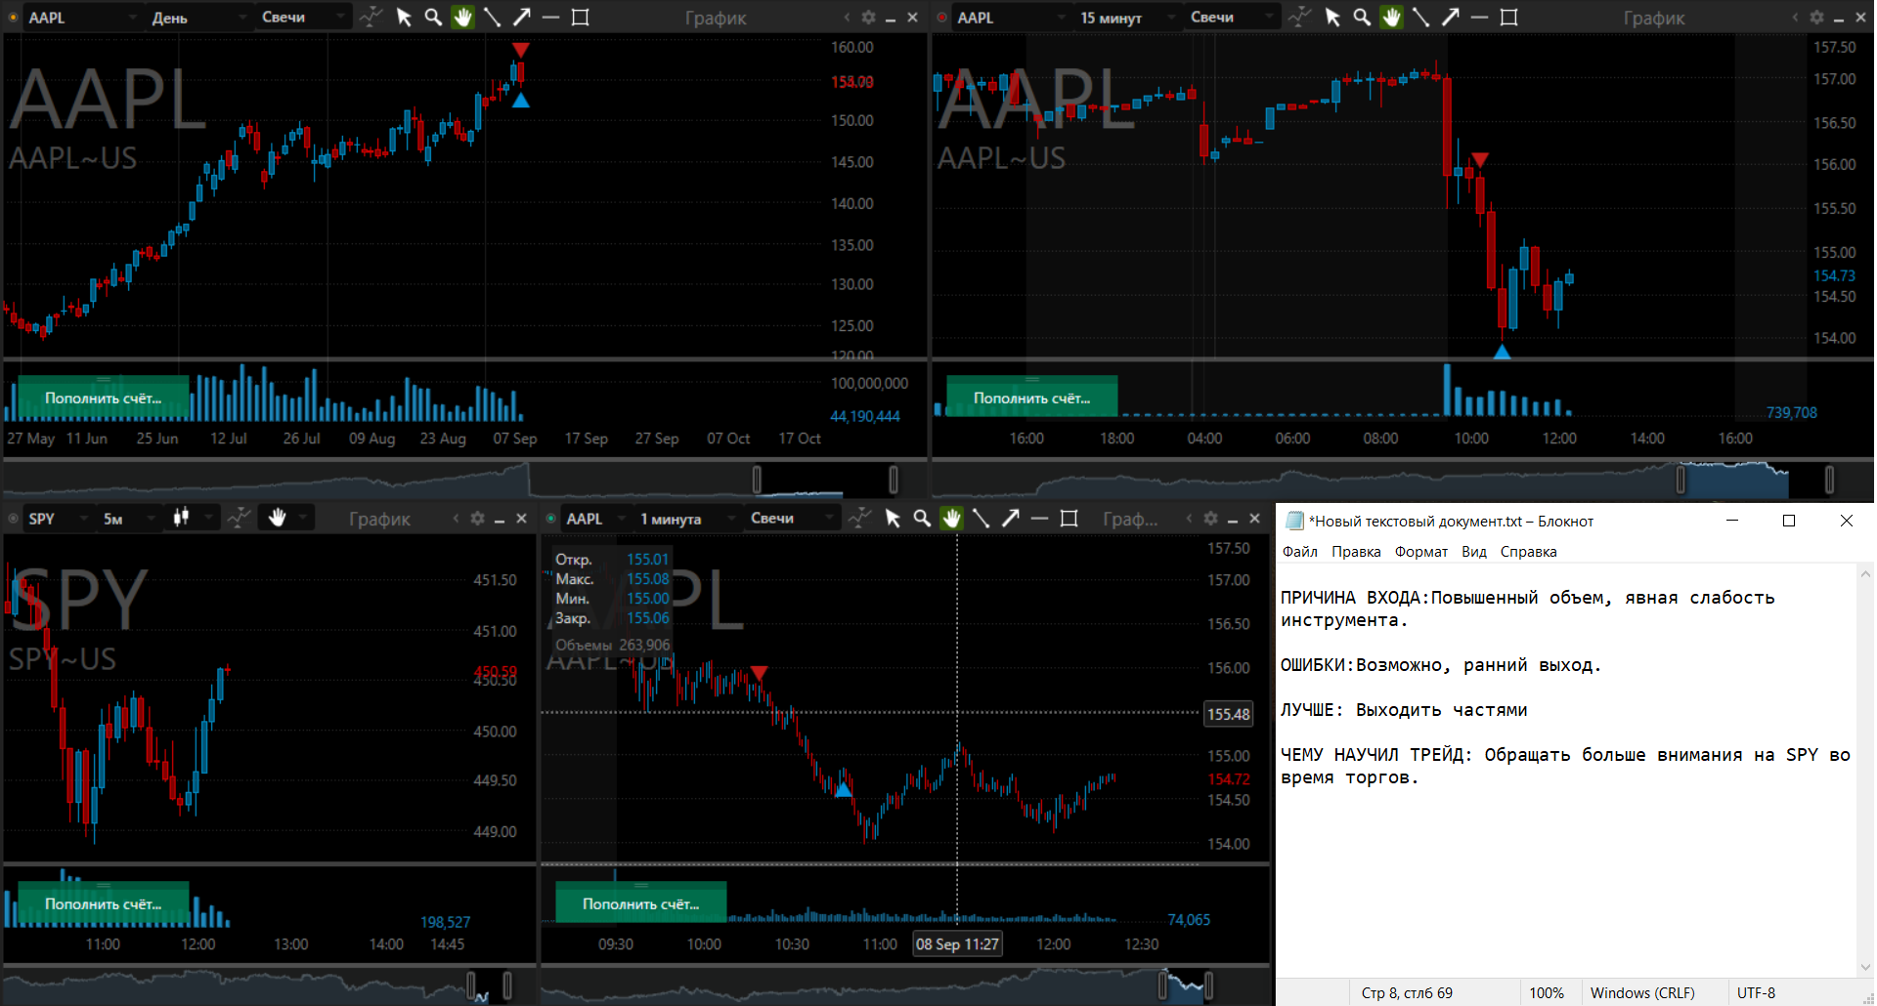This screenshot has width=1877, height=1006.
Task: Open settings gear of the SPY chart
Action: click(477, 519)
